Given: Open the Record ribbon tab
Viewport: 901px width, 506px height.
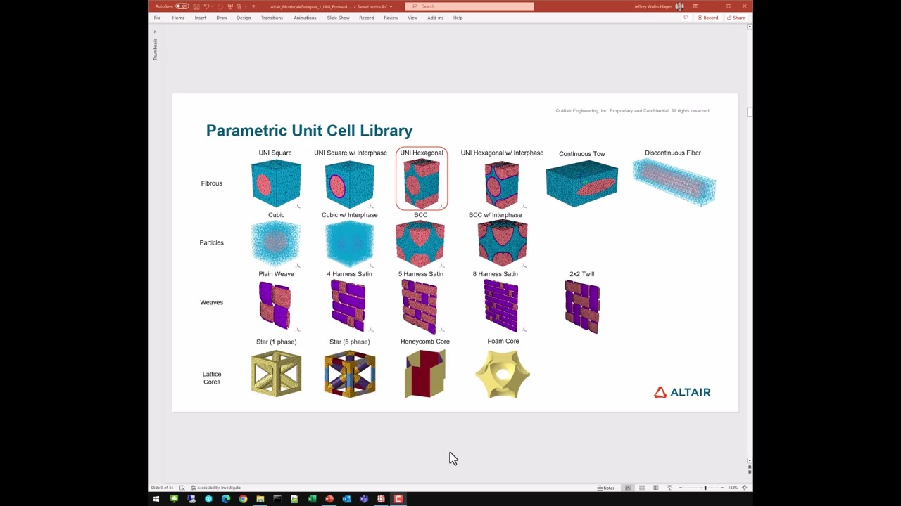Looking at the screenshot, I should pos(367,18).
